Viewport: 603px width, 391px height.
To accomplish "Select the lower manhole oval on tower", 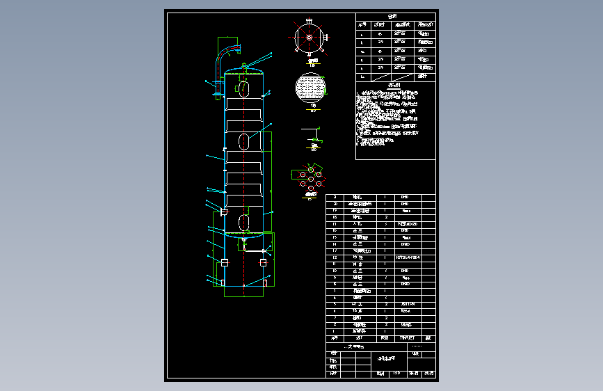I will click(x=244, y=223).
